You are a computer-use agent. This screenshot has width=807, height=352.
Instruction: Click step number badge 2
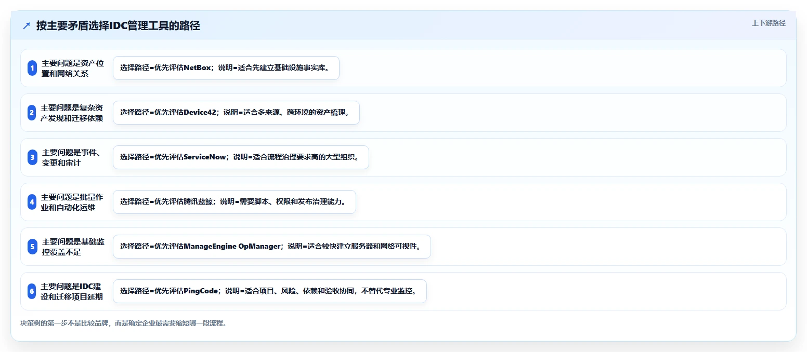pyautogui.click(x=32, y=113)
